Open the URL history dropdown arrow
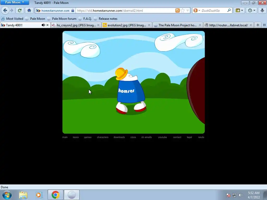The width and height of the screenshot is (267, 200). click(x=187, y=10)
